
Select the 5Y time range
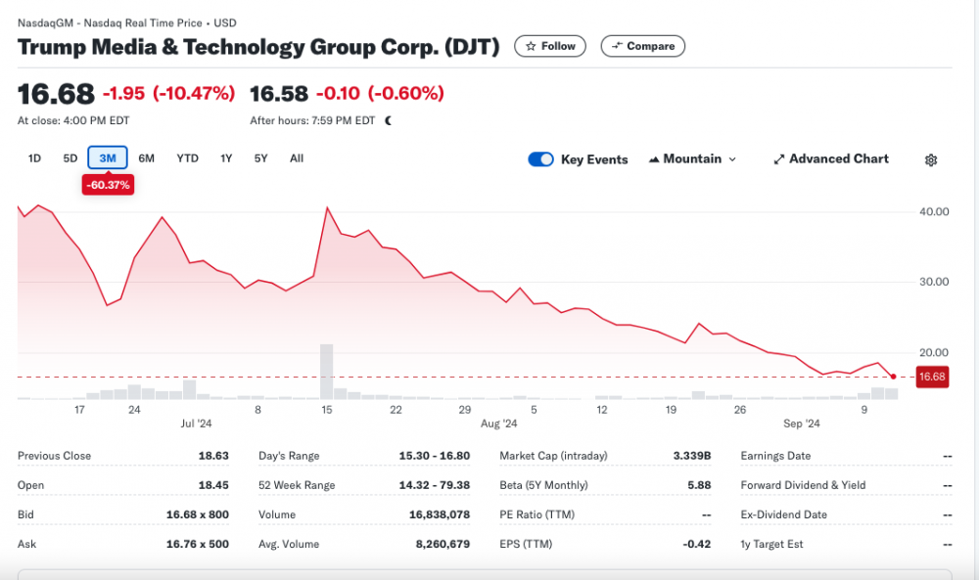[260, 158]
